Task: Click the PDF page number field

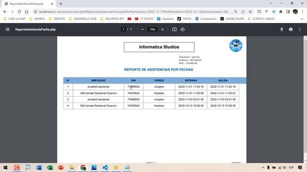Action: (x=123, y=30)
